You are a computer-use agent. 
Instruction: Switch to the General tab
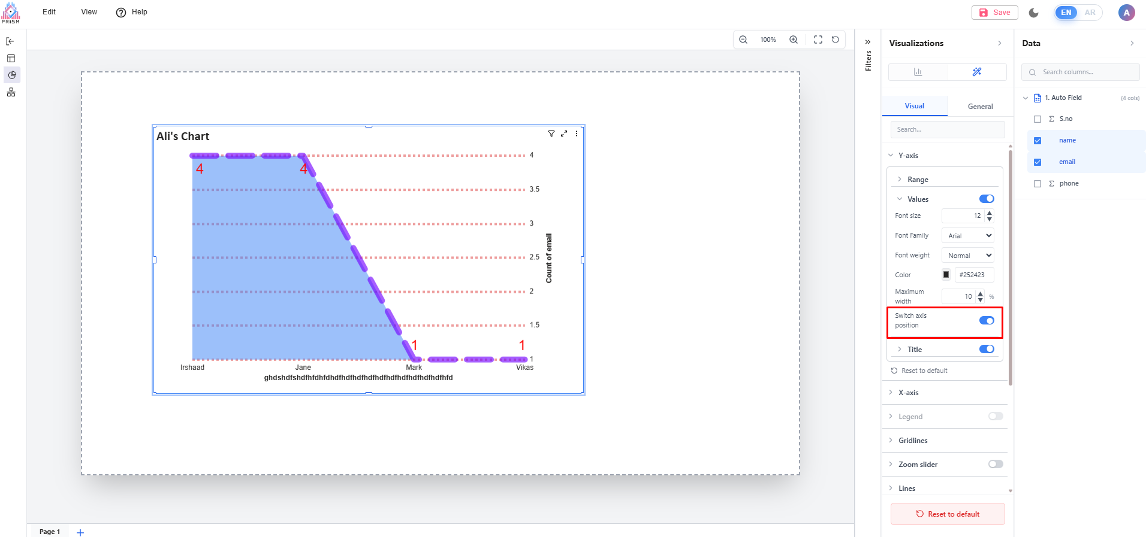tap(980, 106)
